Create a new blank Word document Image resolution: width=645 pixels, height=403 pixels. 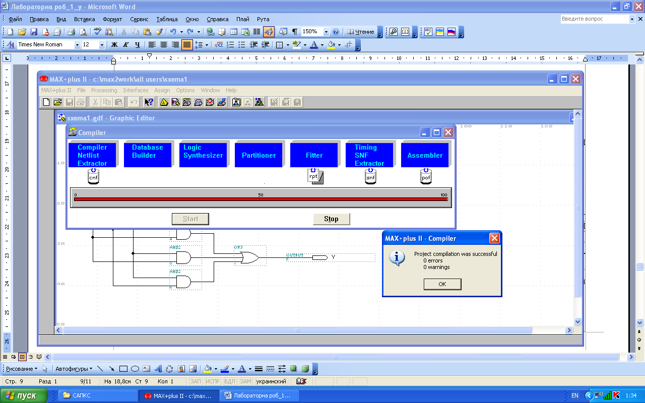tap(10, 32)
